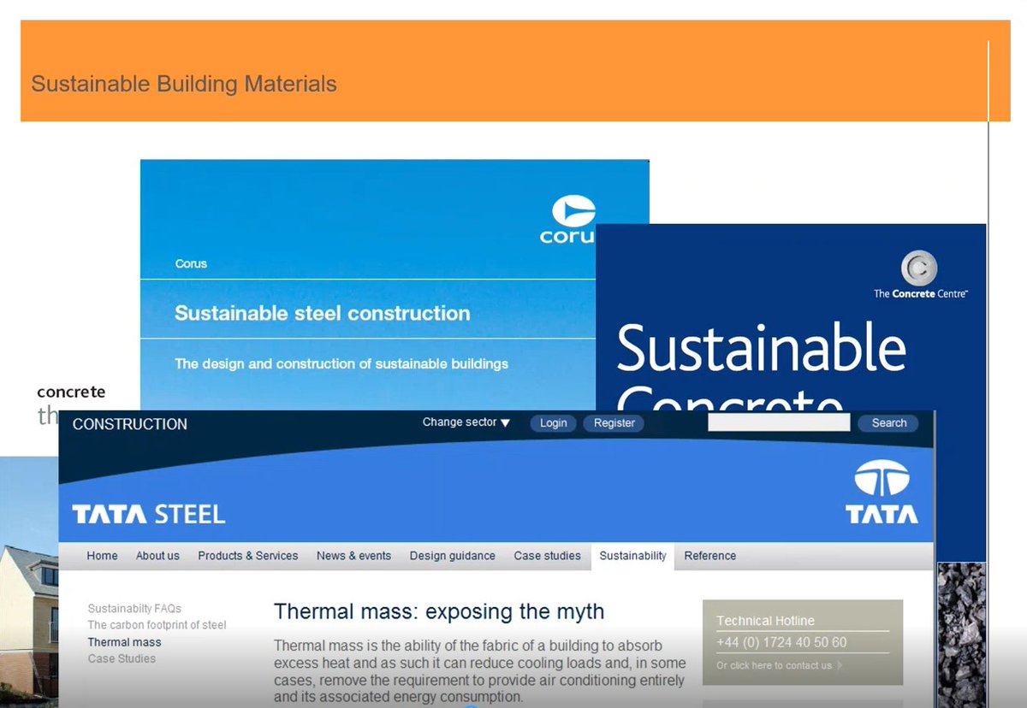Click the Login button
The width and height of the screenshot is (1027, 708).
pos(553,422)
